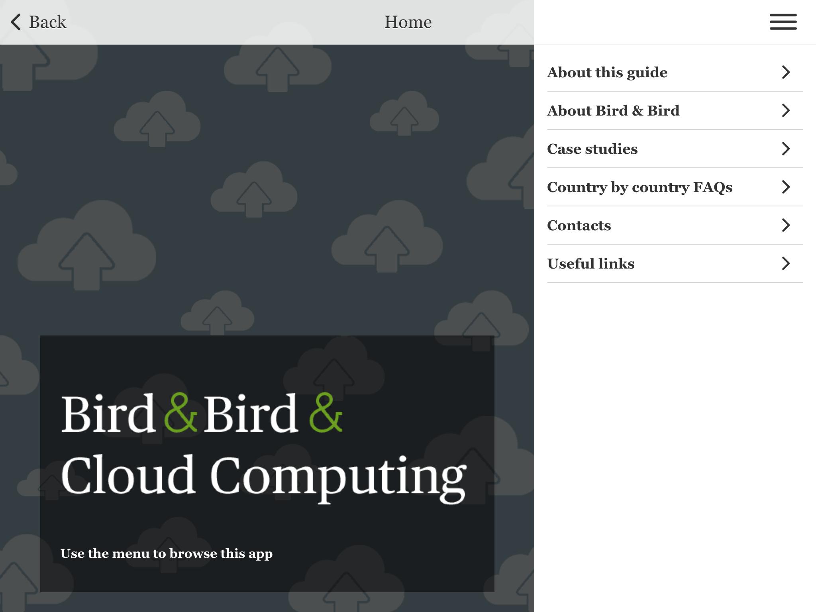Open About Bird & Bird menu item
The image size is (816, 612).
coord(675,111)
